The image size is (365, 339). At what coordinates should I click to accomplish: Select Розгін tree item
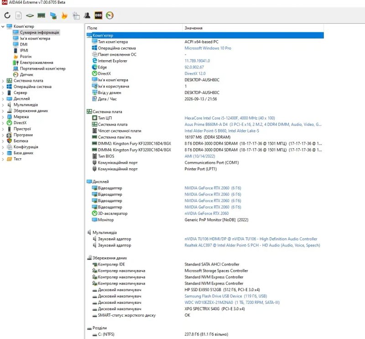(x=26, y=57)
